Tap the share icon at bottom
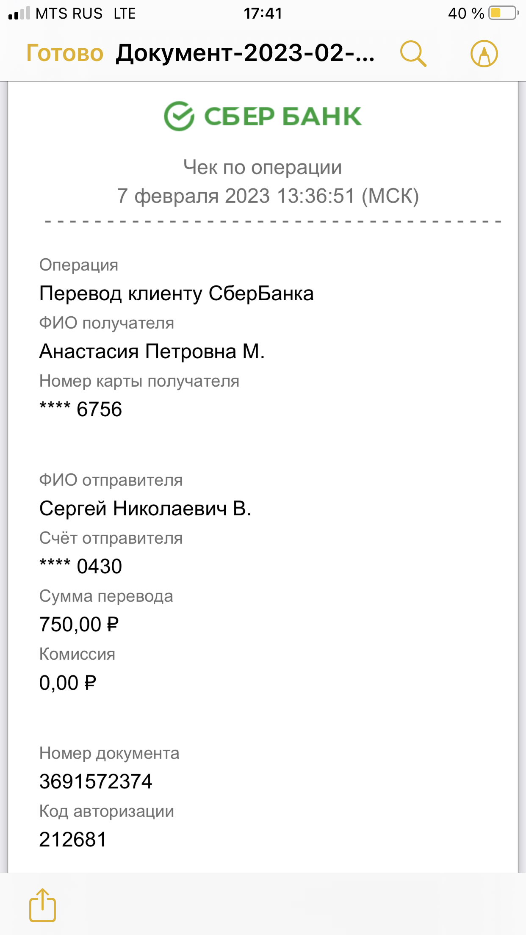The image size is (526, 935). (x=42, y=905)
